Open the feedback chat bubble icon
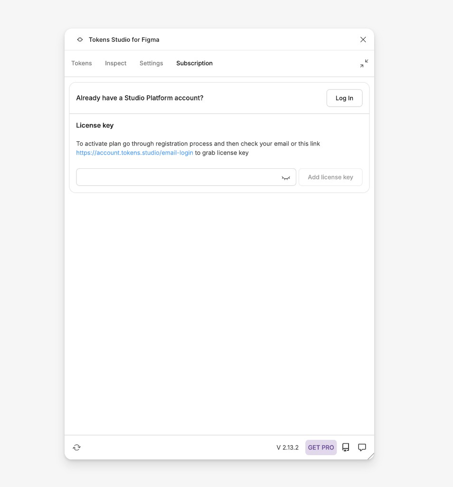This screenshot has width=453, height=487. coord(362,447)
